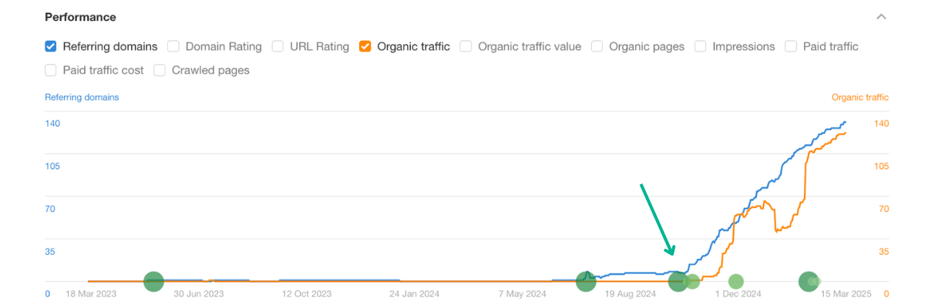Image resolution: width=925 pixels, height=308 pixels.
Task: Collapse the Performance panel chevron
Action: point(882,17)
